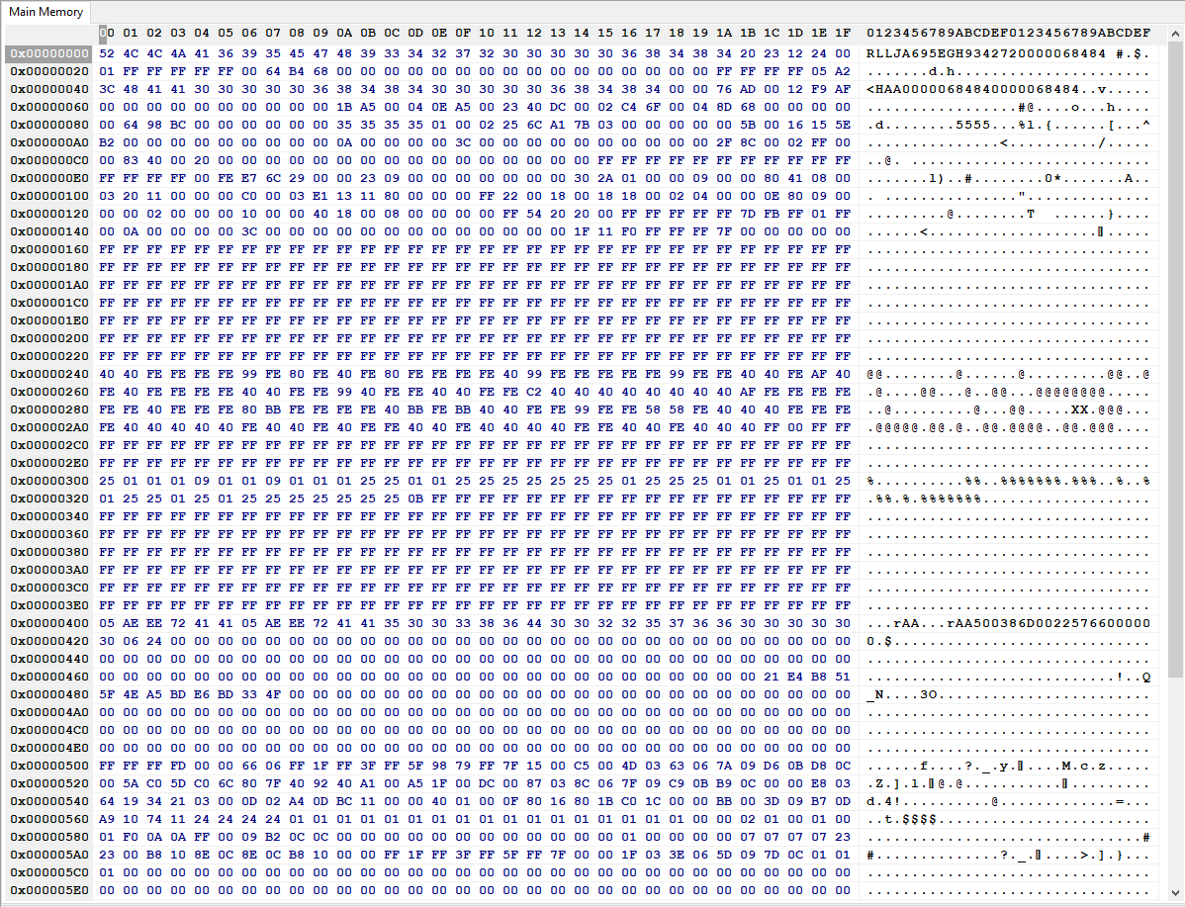Screen dimensions: 1185x907
Task: Select address row 0x000005A0
Action: pyautogui.click(x=49, y=855)
